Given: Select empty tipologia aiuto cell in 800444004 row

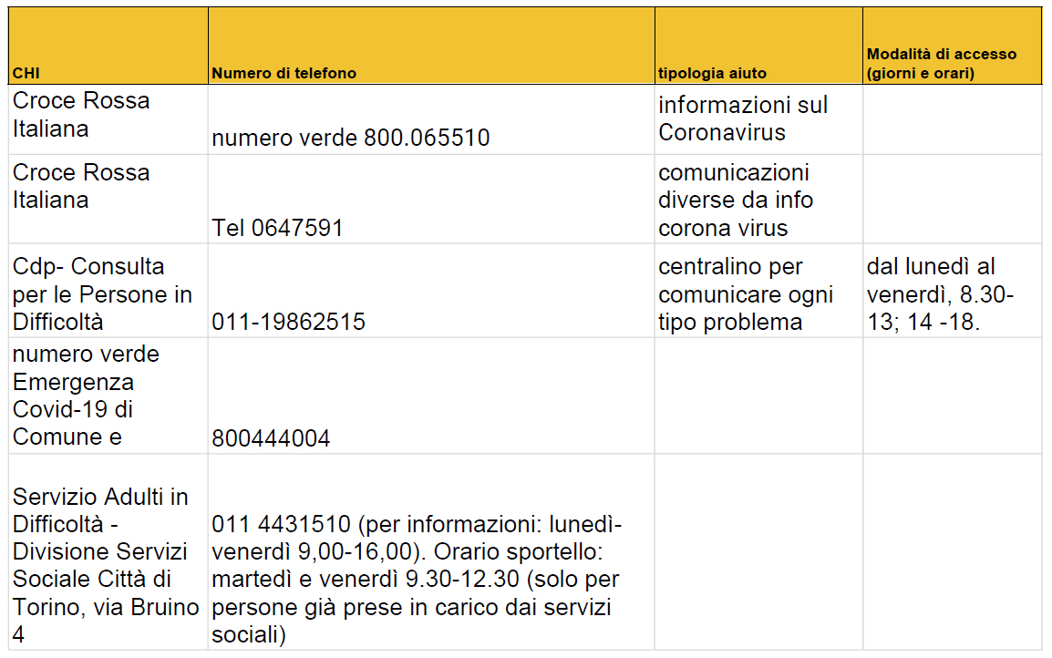Looking at the screenshot, I should [758, 396].
